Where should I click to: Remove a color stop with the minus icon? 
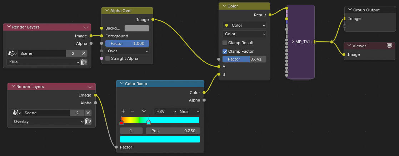132,111
